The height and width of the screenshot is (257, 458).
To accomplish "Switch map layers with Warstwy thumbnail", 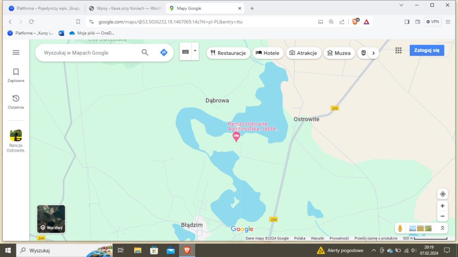I will (x=51, y=219).
